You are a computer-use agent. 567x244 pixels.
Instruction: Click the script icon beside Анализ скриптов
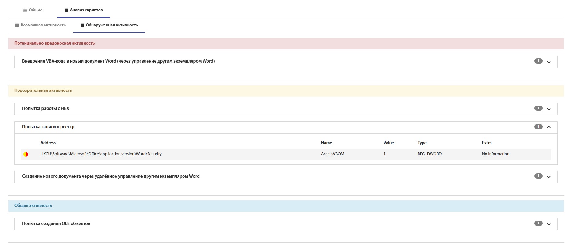pyautogui.click(x=66, y=10)
